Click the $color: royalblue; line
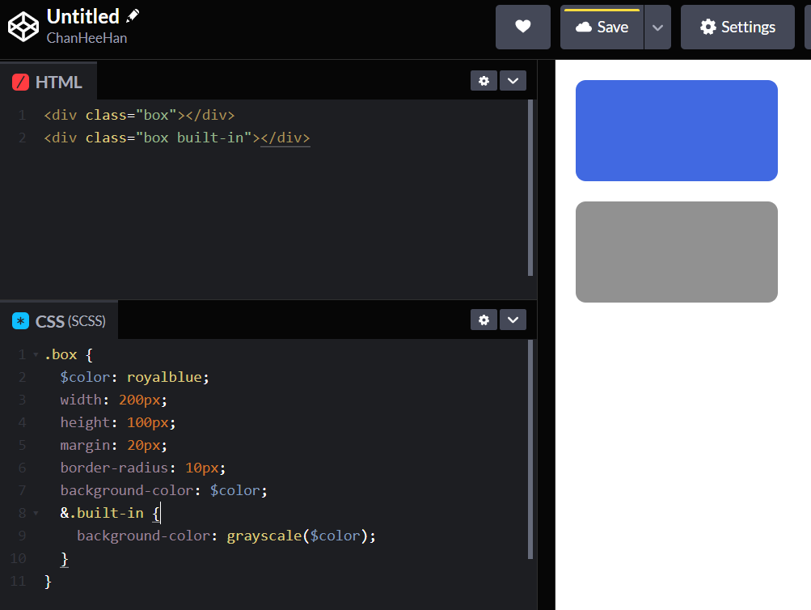This screenshot has width=811, height=610. pyautogui.click(x=134, y=377)
